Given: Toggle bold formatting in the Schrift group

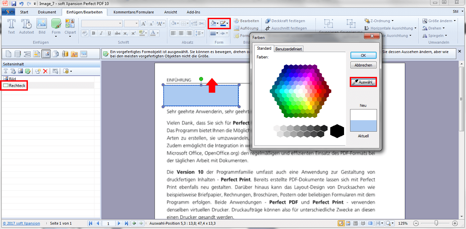Looking at the screenshot, I should (93, 33).
